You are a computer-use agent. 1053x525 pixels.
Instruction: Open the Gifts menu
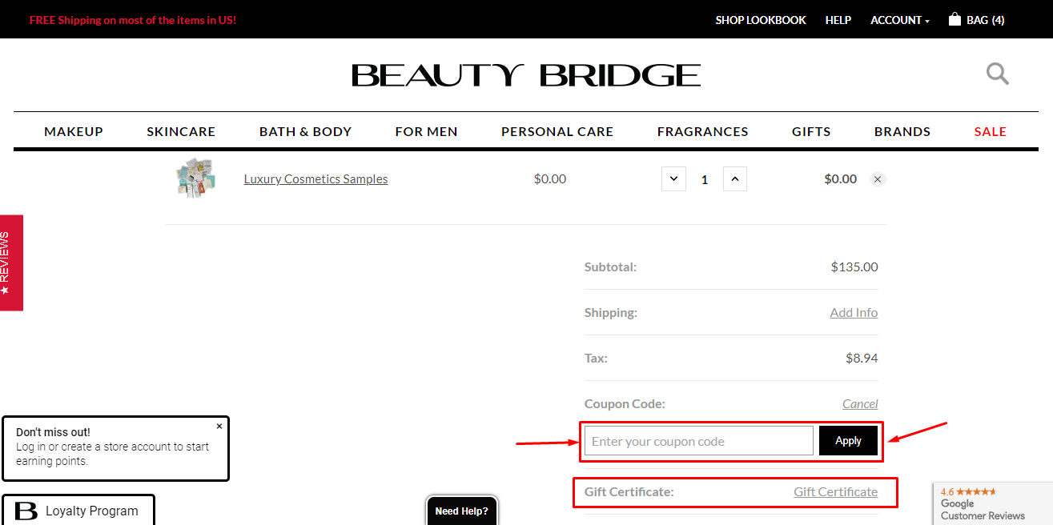coord(811,131)
